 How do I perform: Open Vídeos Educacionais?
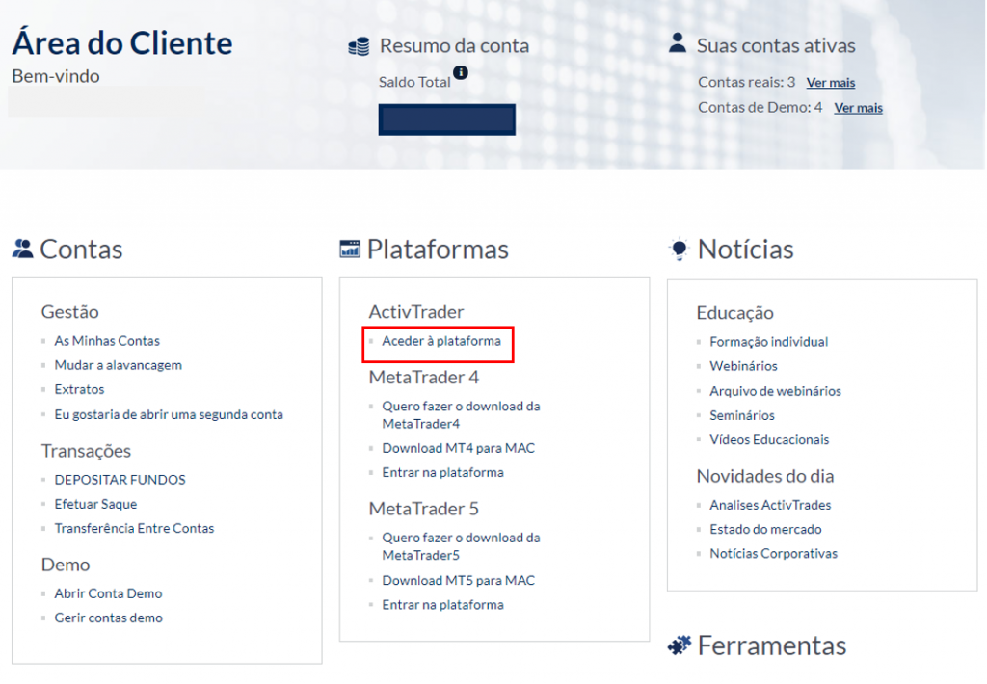point(769,440)
